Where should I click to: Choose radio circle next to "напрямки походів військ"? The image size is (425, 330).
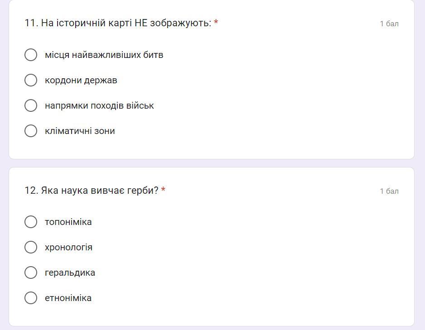click(x=31, y=105)
